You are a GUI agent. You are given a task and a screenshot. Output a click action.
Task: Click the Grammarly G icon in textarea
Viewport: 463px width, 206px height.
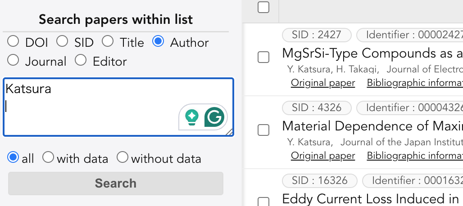pyautogui.click(x=214, y=117)
